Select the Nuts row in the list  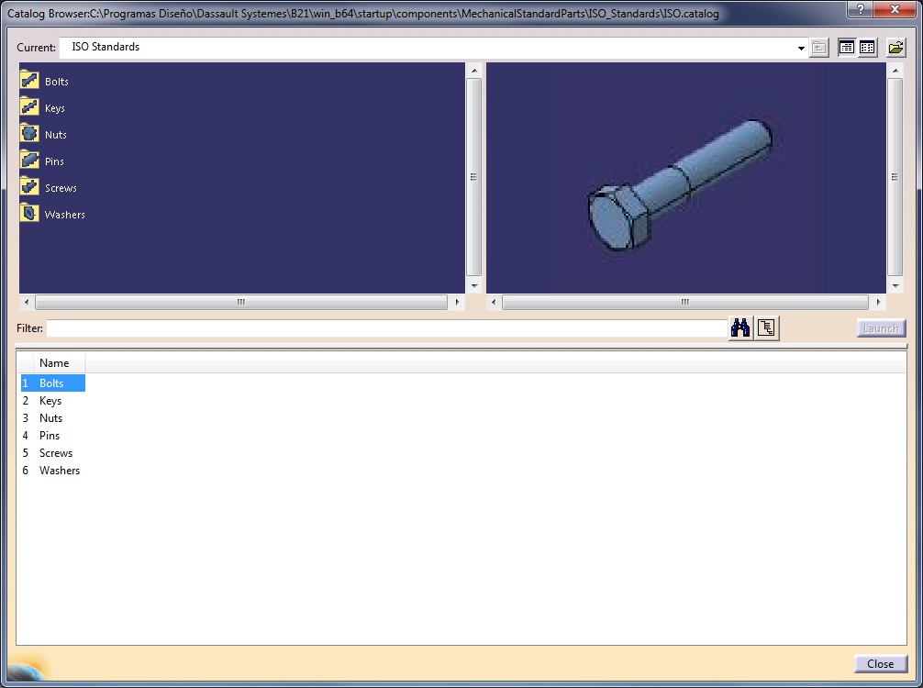click(x=51, y=418)
